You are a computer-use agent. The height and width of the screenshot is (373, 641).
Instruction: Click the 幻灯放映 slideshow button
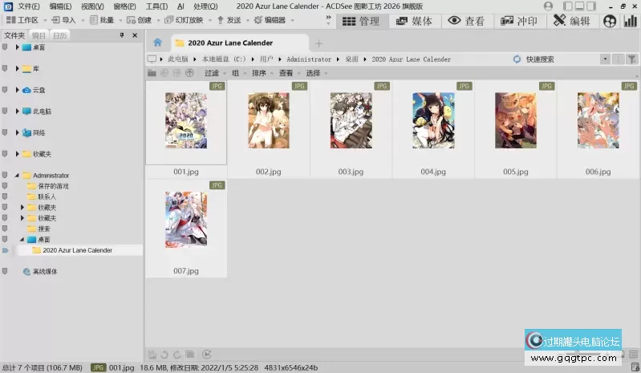coord(184,19)
